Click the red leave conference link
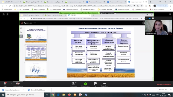The width and height of the screenshot is (173, 97). [x=164, y=84]
